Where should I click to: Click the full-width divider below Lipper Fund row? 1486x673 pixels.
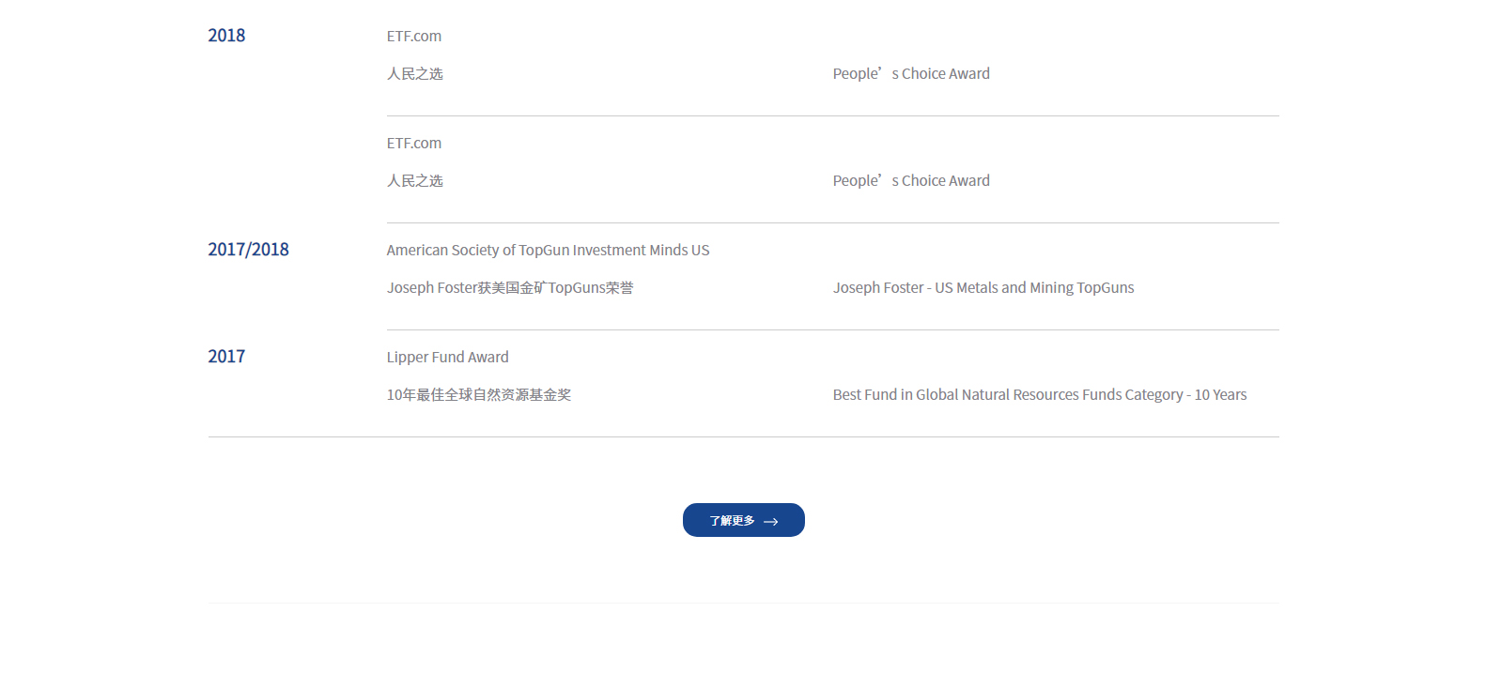click(x=743, y=437)
